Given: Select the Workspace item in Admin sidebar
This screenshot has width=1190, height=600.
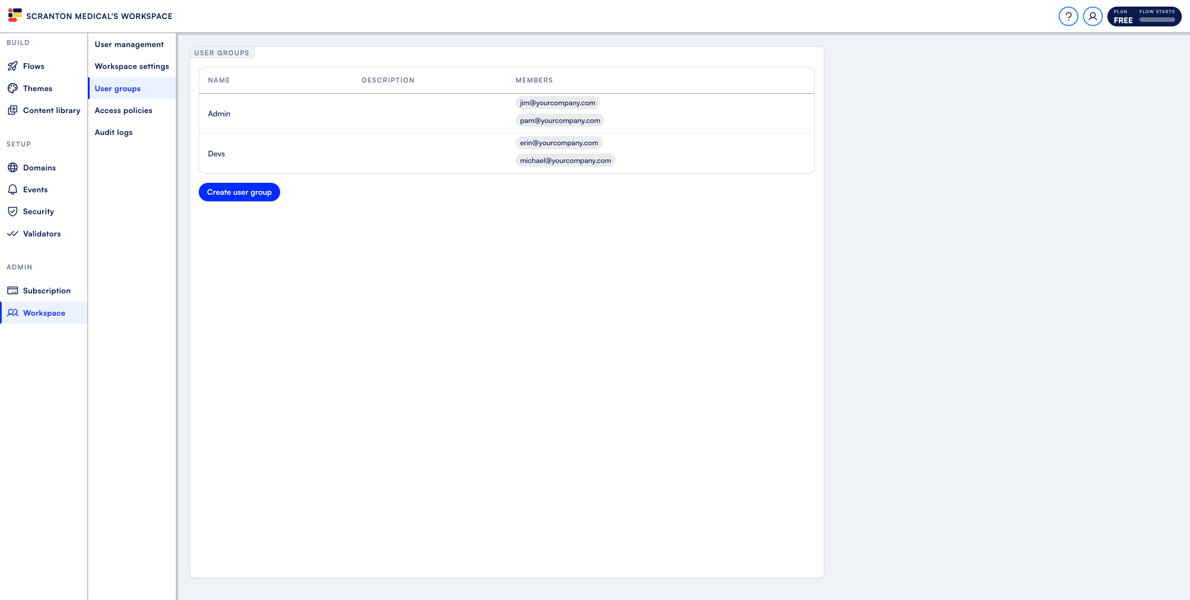Looking at the screenshot, I should (44, 313).
